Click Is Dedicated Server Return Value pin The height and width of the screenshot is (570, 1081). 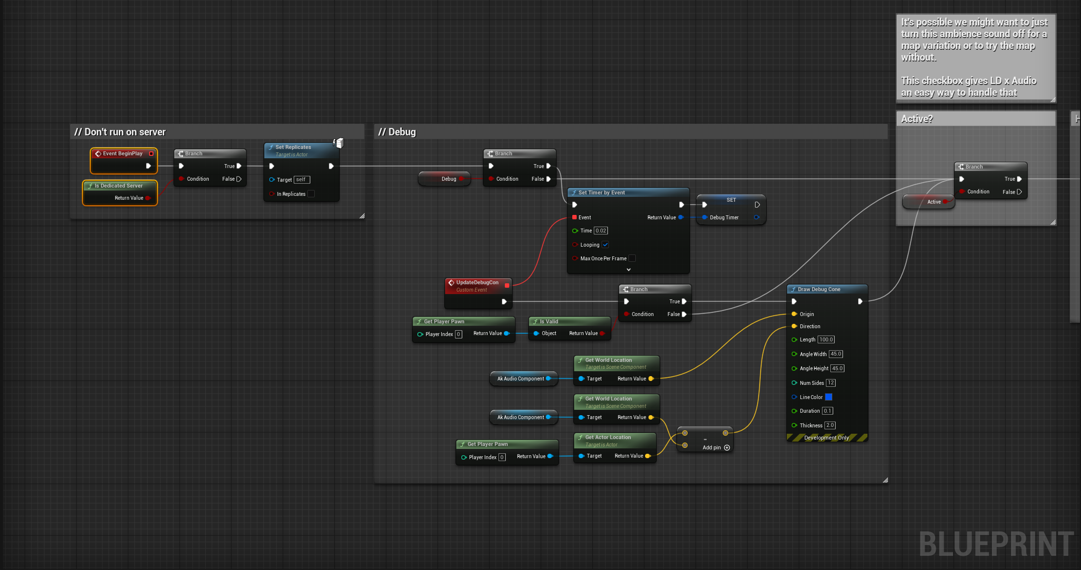(148, 198)
